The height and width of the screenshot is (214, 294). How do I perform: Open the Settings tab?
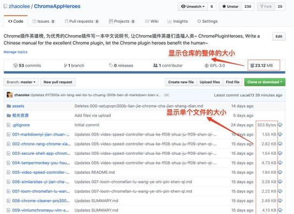(207, 21)
